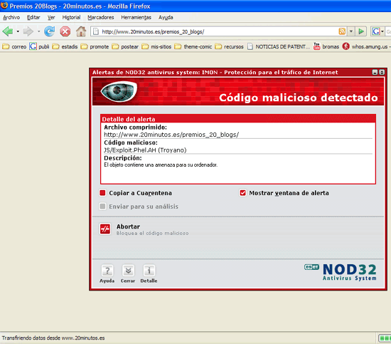Click the Cerrar double-chevron icon
This screenshot has width=391, height=344.
click(x=128, y=271)
